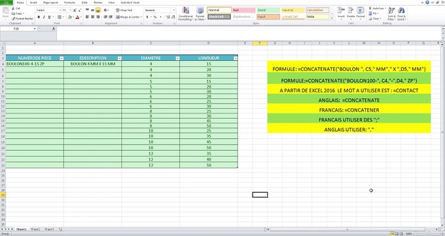Open the Name Box dropdown arrow
This screenshot has height=236, width=445.
35,29
